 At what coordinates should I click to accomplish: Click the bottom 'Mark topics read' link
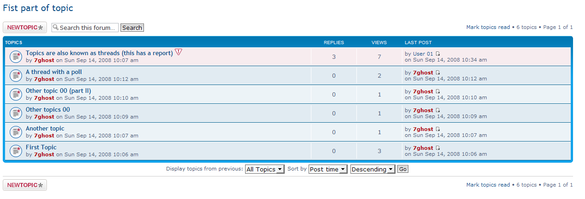click(x=488, y=185)
